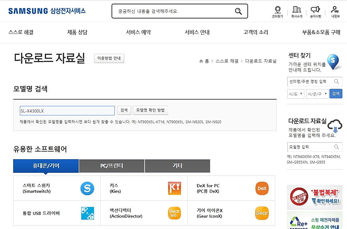
Task: Click the 이용방법 안내 button
Action: [x=109, y=58]
